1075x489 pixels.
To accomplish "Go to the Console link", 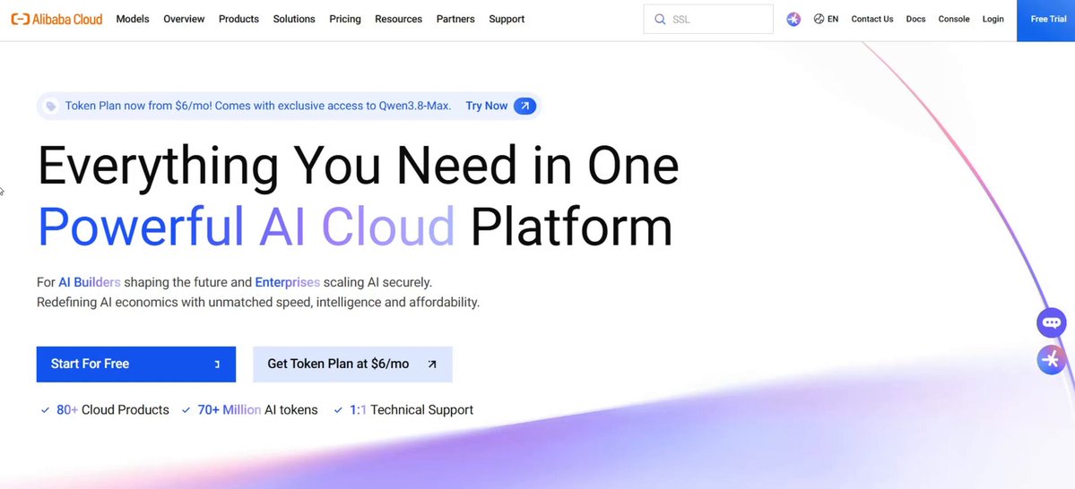I will pos(954,19).
